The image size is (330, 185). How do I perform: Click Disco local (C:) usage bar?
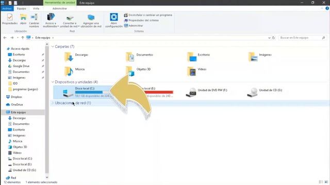[x=93, y=92]
